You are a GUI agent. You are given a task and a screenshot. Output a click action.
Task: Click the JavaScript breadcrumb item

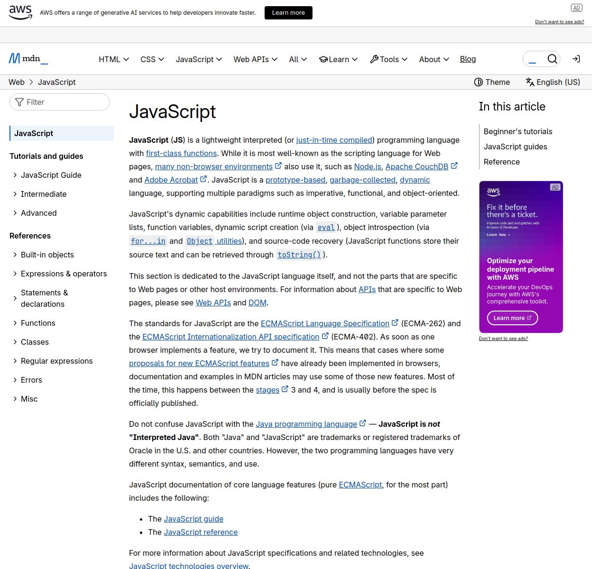[56, 82]
